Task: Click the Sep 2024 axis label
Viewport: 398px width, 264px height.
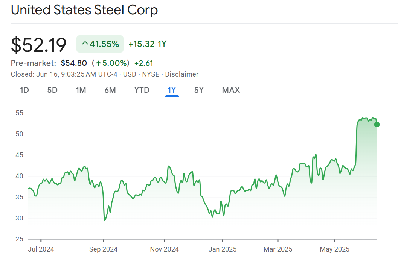Action: click(104, 249)
